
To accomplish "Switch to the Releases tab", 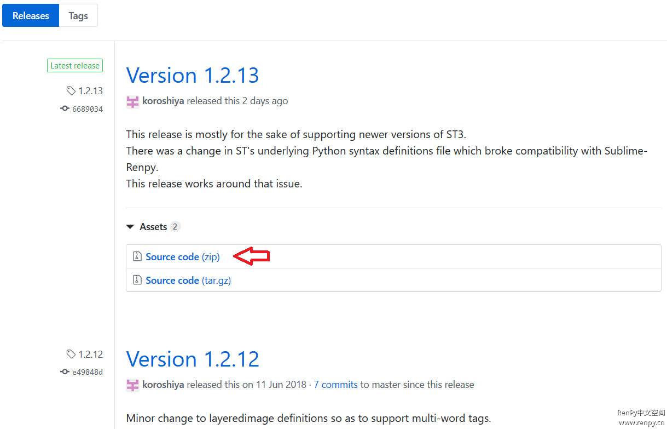I will [x=31, y=16].
